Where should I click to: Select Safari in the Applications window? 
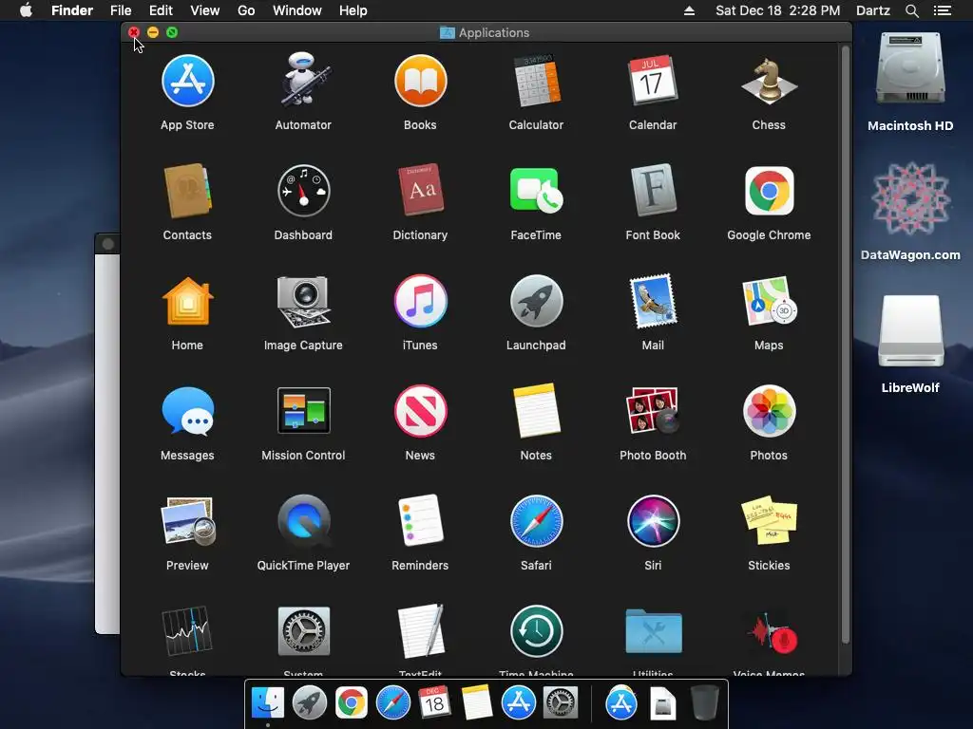coord(536,521)
